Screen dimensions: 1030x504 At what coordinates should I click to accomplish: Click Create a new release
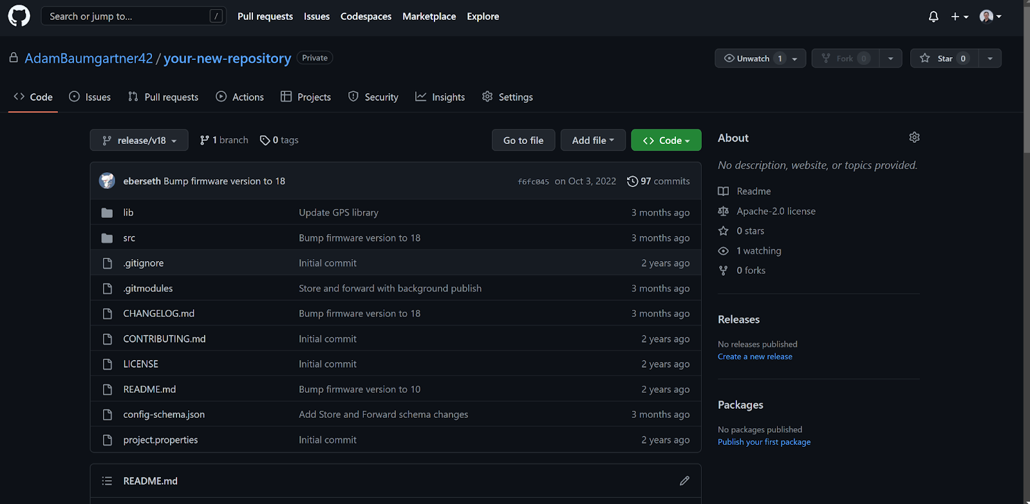[755, 357]
